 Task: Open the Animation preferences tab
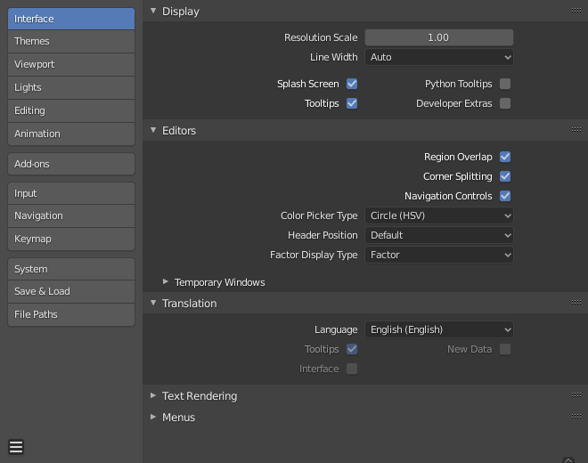(x=71, y=134)
